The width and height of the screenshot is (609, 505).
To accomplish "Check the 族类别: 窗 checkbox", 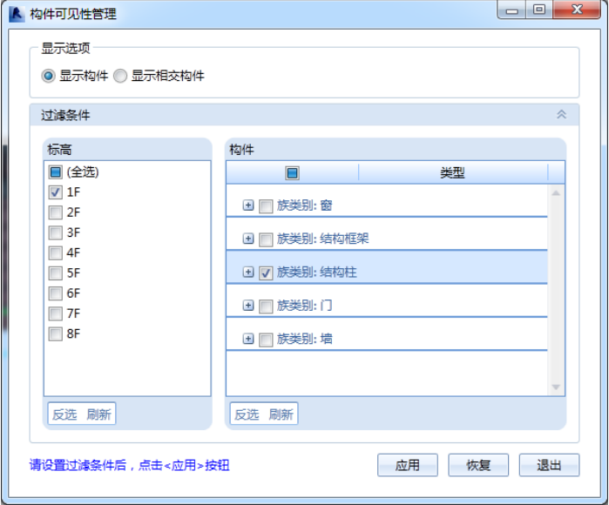I will click(x=266, y=205).
